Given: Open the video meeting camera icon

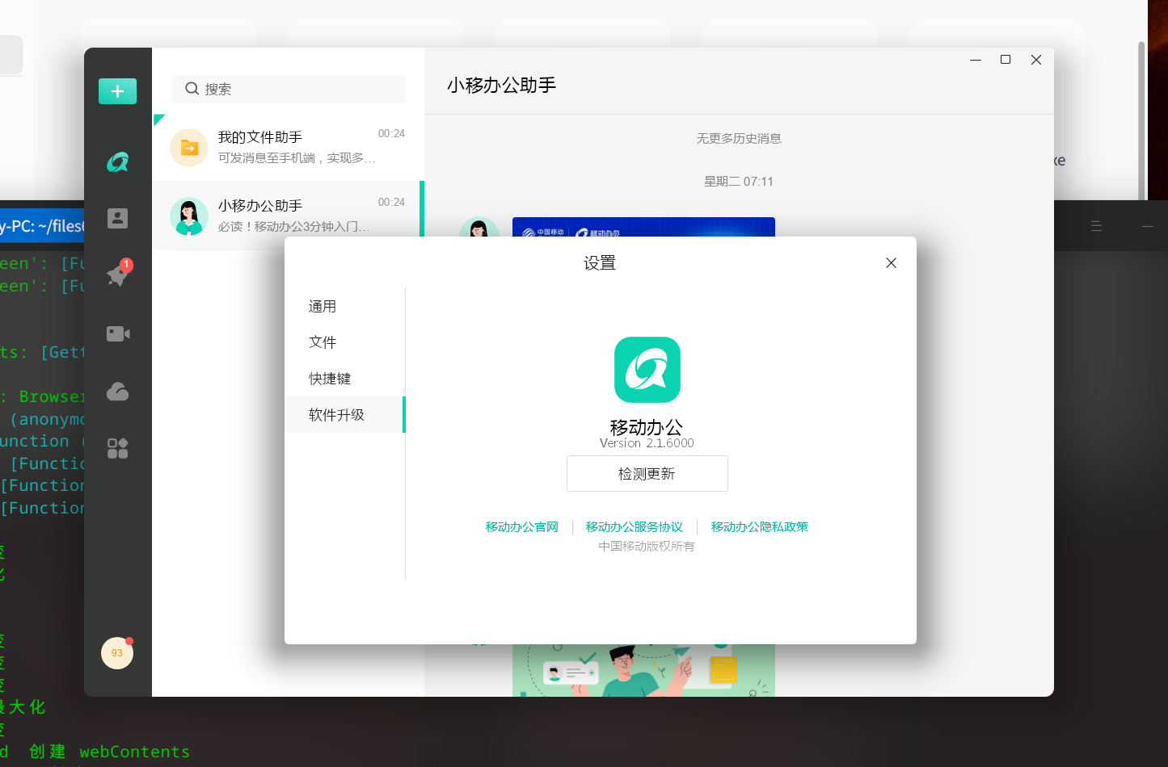Looking at the screenshot, I should (x=117, y=333).
